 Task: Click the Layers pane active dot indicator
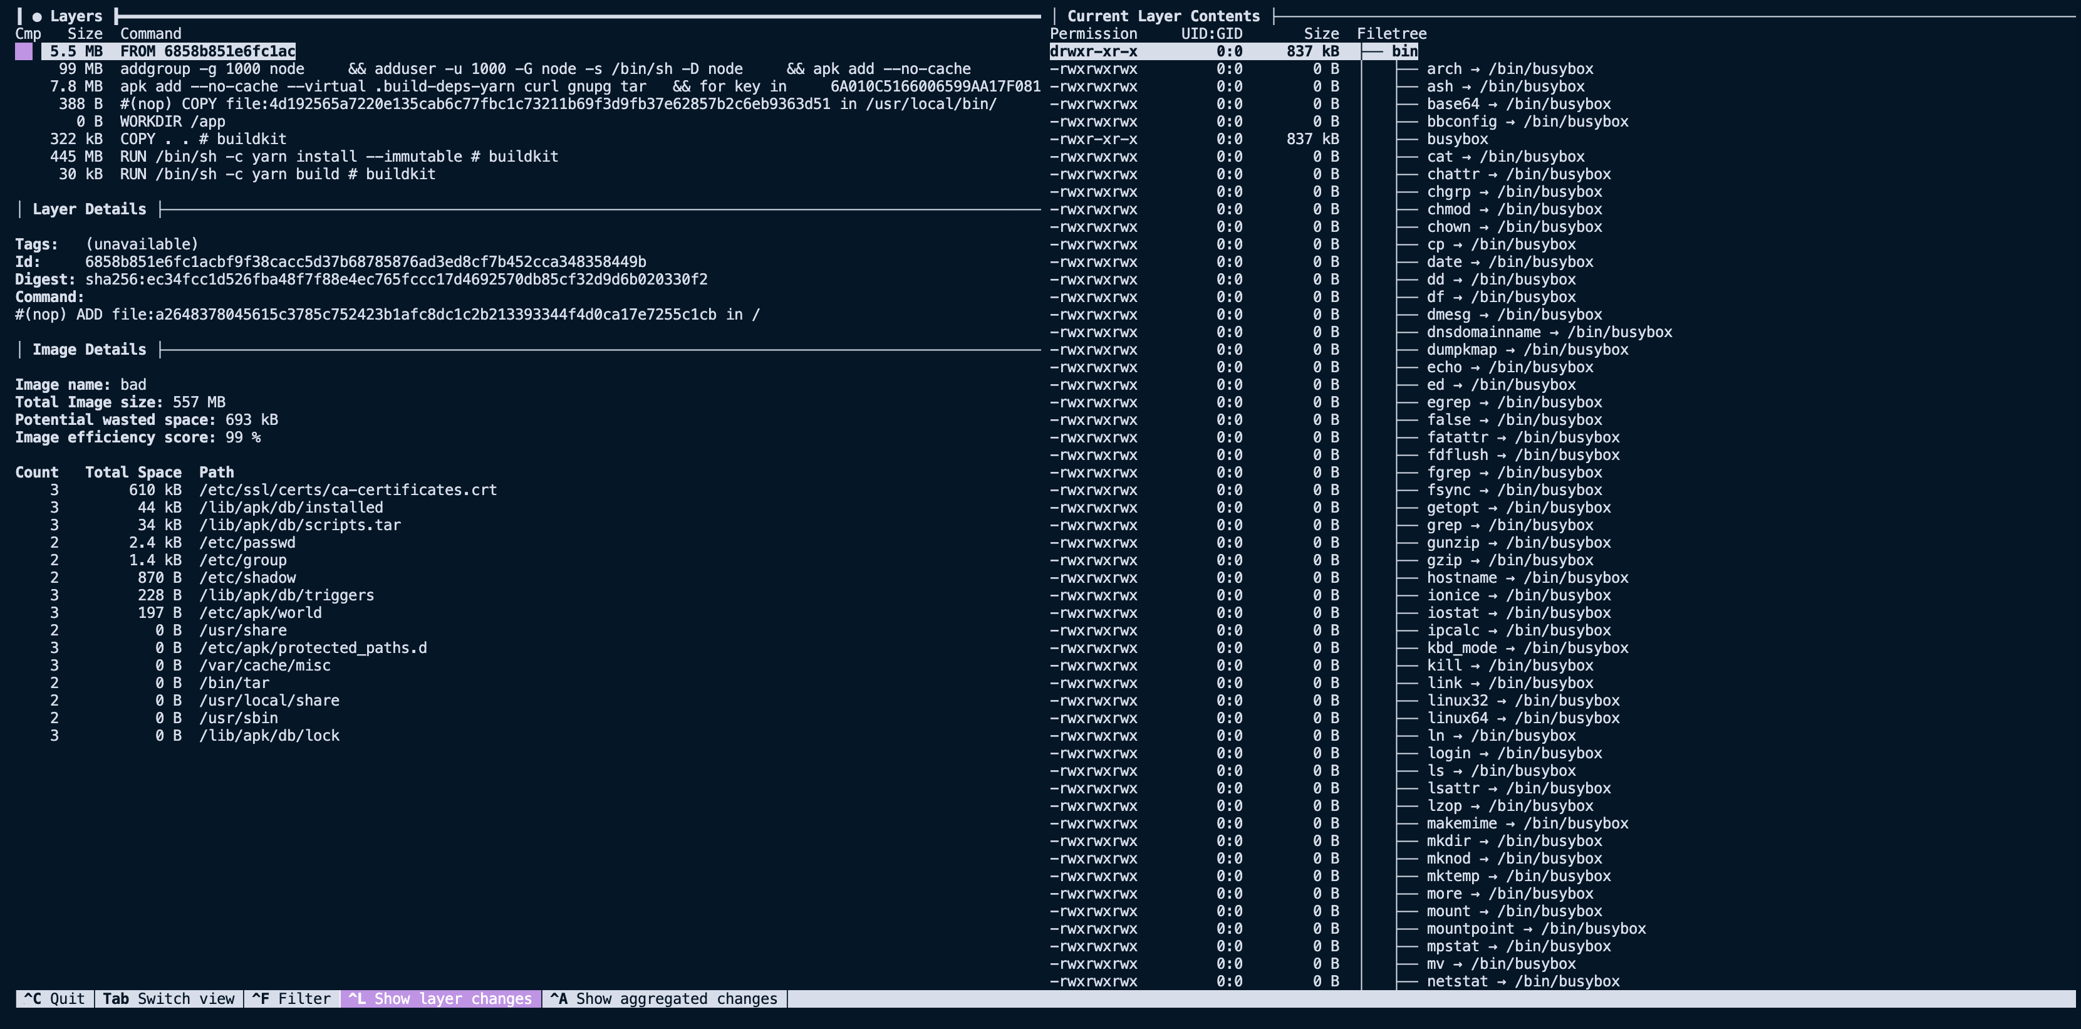point(37,17)
